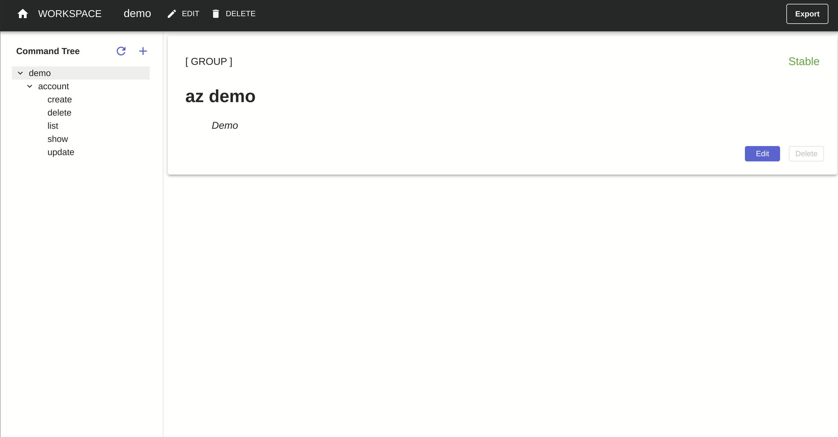
Task: Click the home/workspace icon
Action: [x=22, y=14]
